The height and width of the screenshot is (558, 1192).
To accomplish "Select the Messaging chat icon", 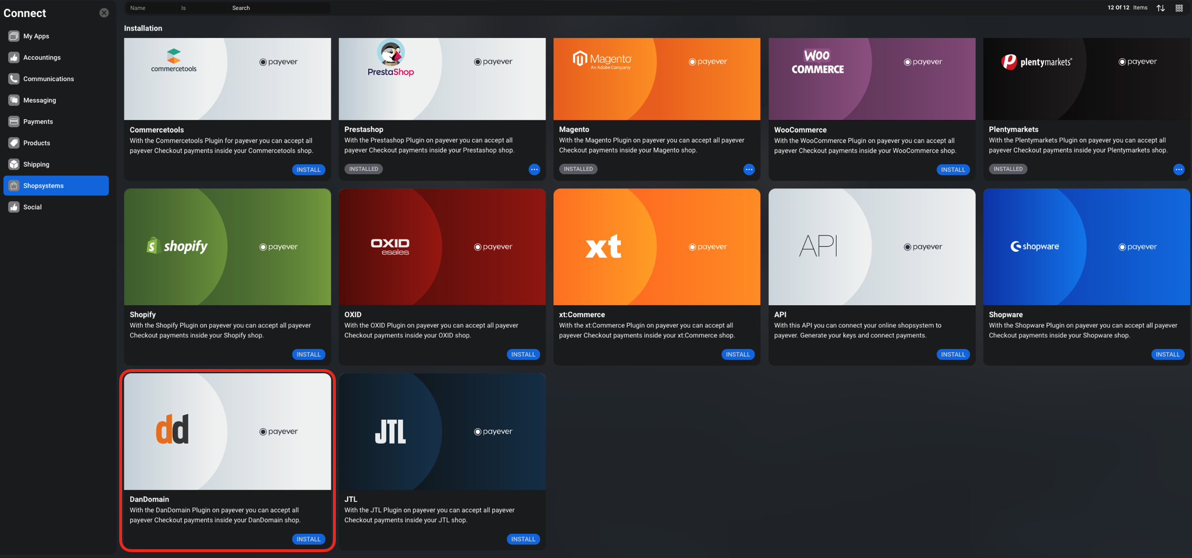I will pos(14,100).
